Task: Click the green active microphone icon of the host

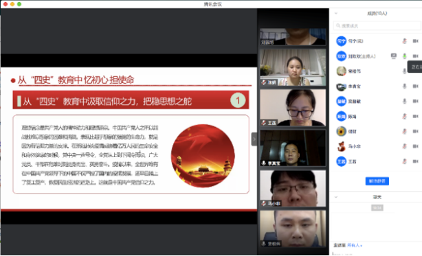Action: 404,56
